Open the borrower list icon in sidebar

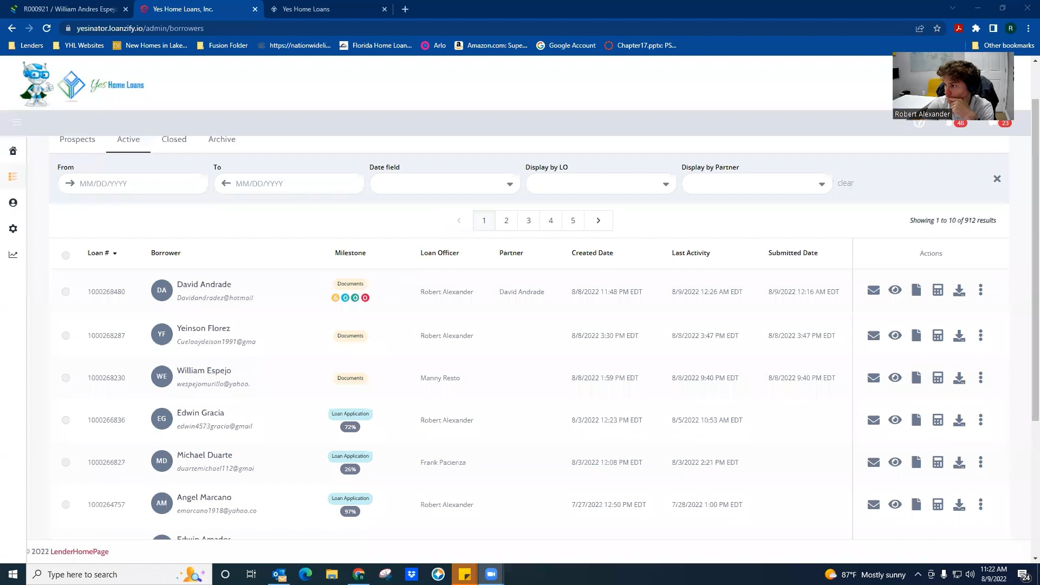[13, 177]
